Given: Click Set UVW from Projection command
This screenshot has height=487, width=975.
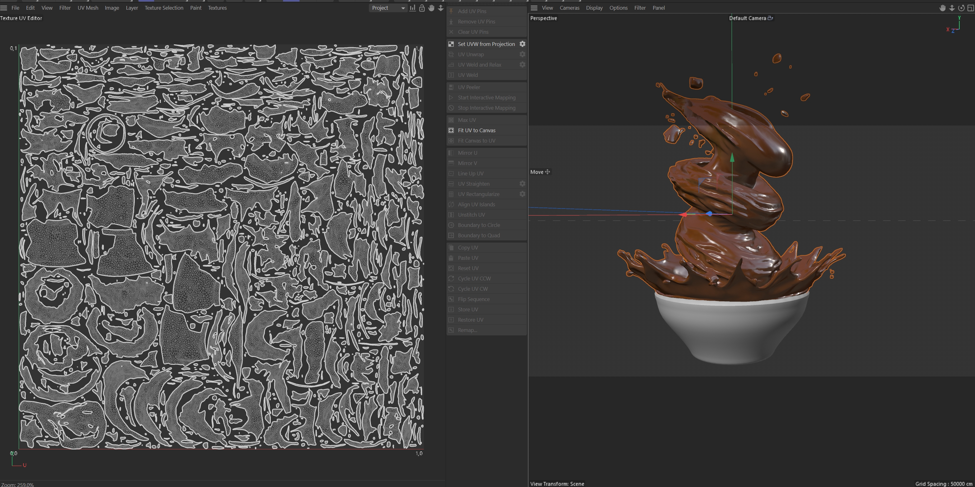Looking at the screenshot, I should pyautogui.click(x=486, y=44).
